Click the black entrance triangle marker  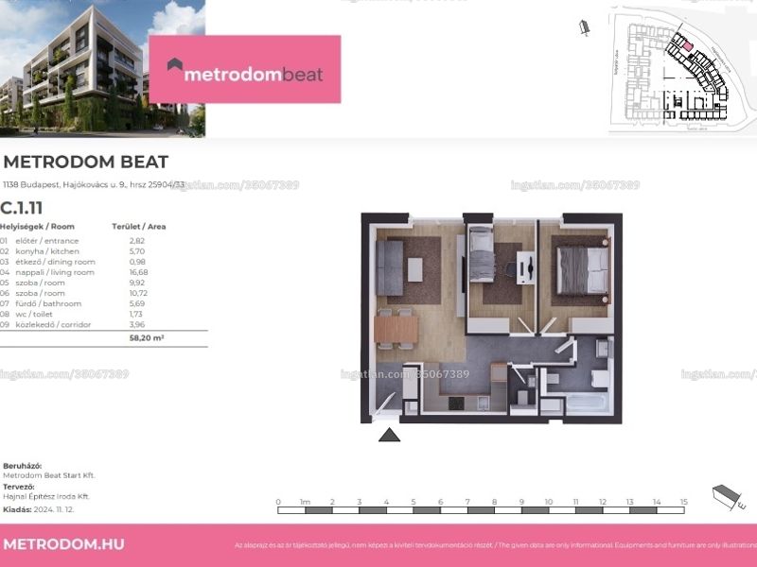(389, 435)
